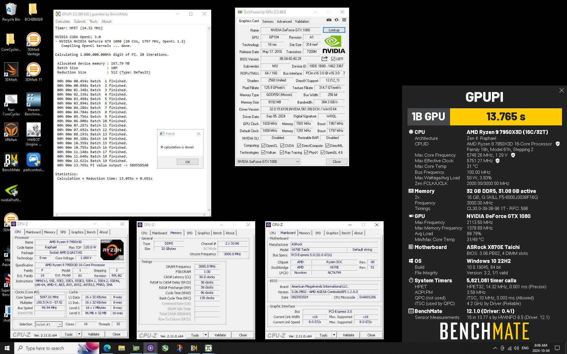Open the taskbar volume control
Image resolution: width=567 pixels, height=354 pixels.
517,348
